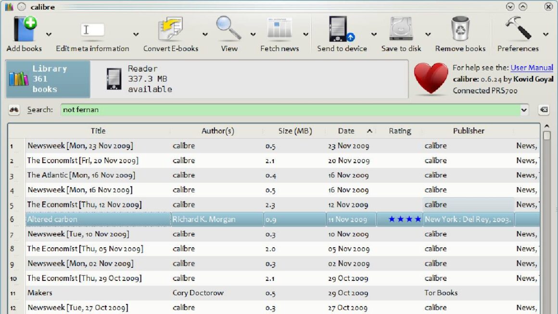
Task: Sort by the Date column header
Action: pyautogui.click(x=351, y=131)
